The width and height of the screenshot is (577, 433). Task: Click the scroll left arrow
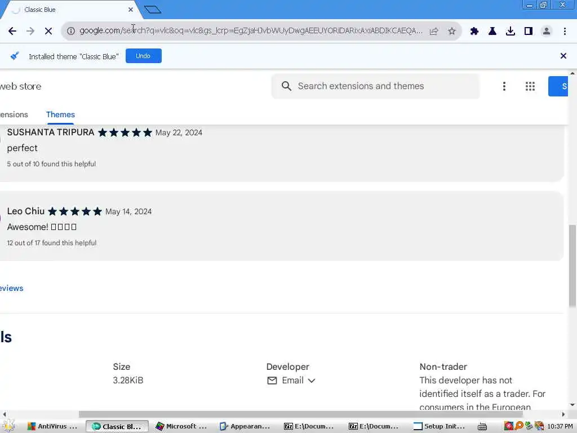point(4,414)
